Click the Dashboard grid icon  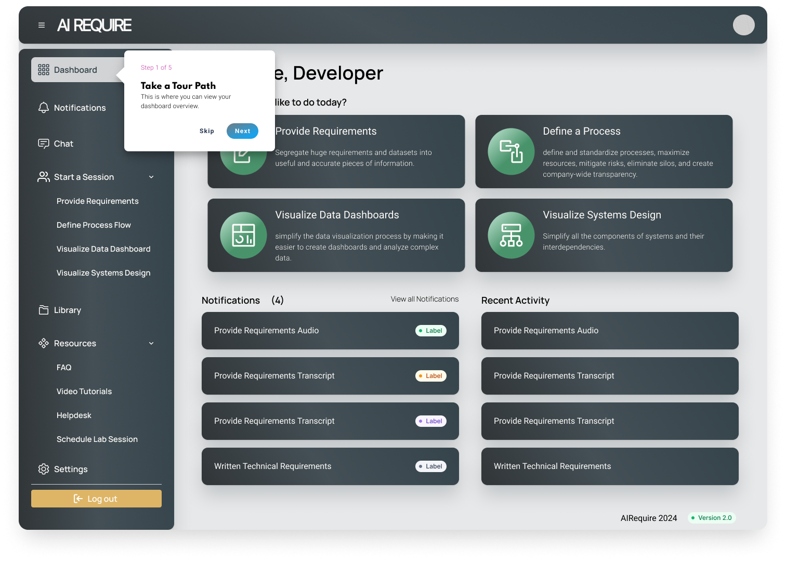coord(44,70)
